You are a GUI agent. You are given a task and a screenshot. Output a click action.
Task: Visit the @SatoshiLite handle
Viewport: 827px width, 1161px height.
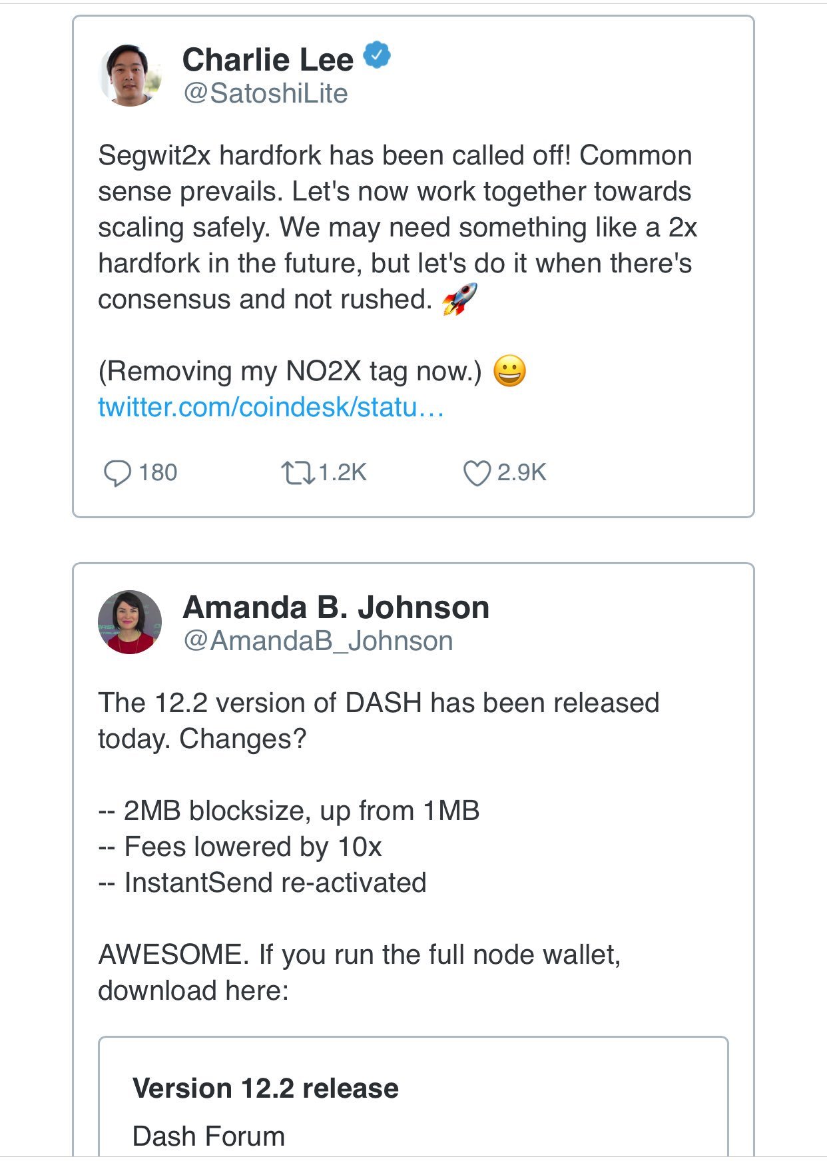pos(265,93)
